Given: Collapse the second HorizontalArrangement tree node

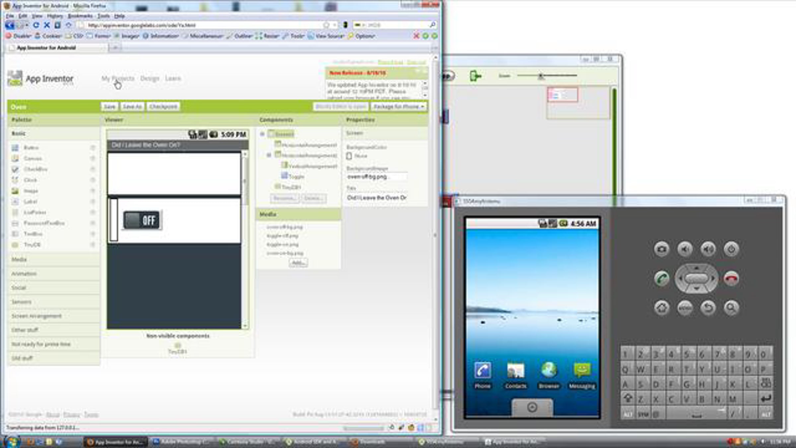Looking at the screenshot, I should click(x=269, y=155).
